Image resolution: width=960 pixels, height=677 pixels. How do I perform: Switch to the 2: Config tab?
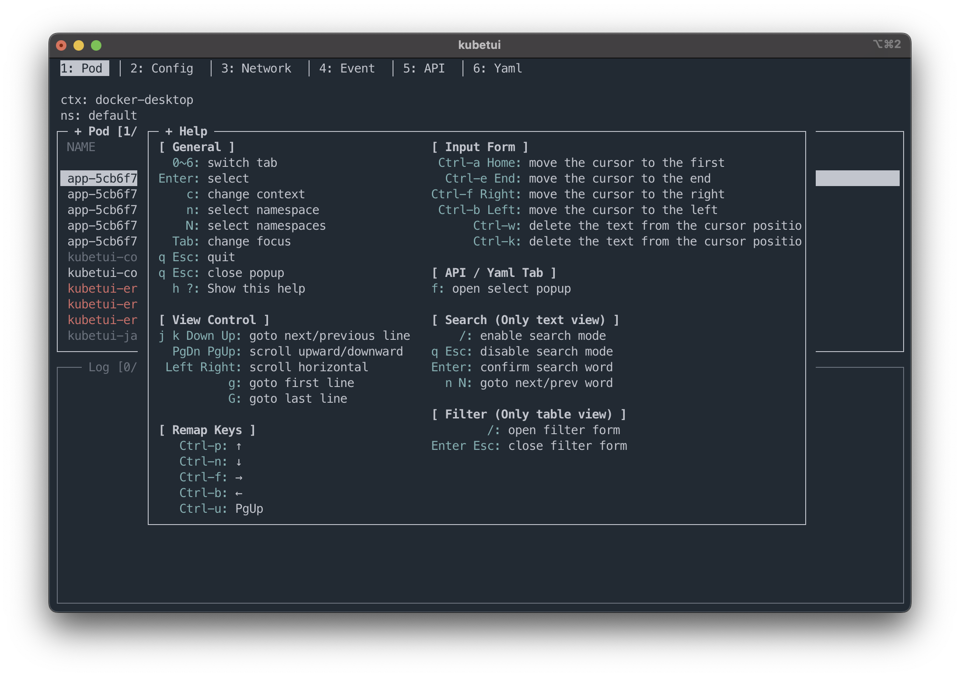click(x=161, y=69)
